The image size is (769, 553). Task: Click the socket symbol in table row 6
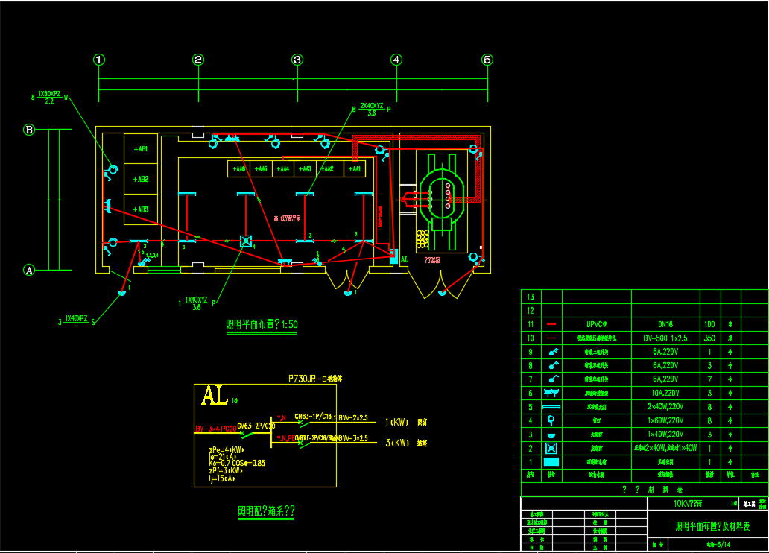coord(551,393)
